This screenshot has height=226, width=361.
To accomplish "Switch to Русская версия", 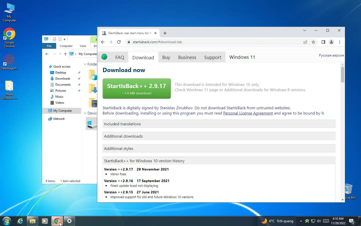I will [331, 55].
